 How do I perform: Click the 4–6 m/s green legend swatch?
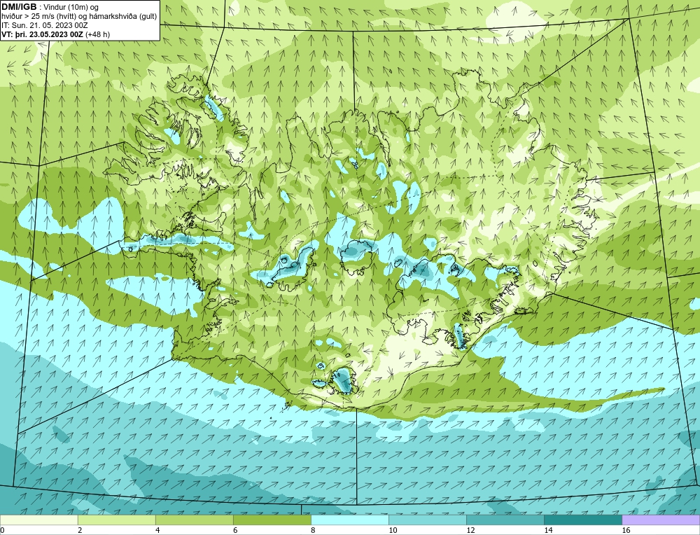tap(194, 520)
